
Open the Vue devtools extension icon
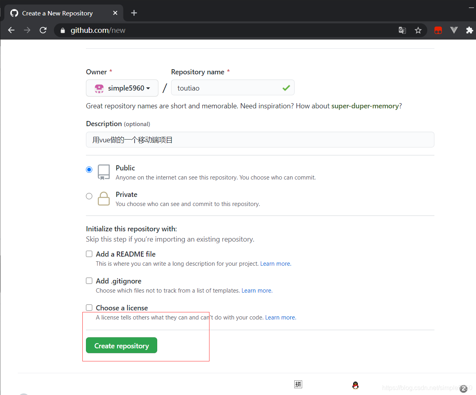[454, 30]
